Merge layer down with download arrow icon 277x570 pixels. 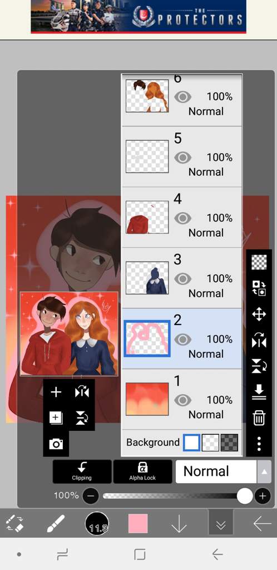click(259, 391)
